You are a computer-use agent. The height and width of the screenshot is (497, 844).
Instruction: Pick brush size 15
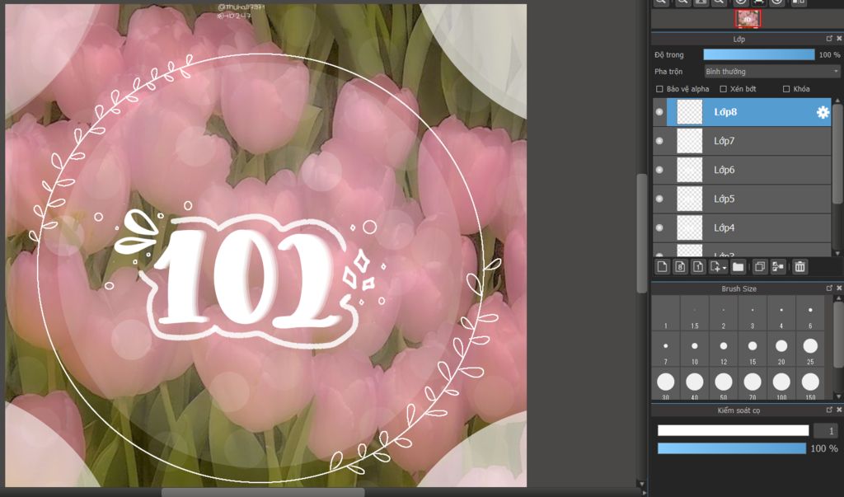point(753,349)
